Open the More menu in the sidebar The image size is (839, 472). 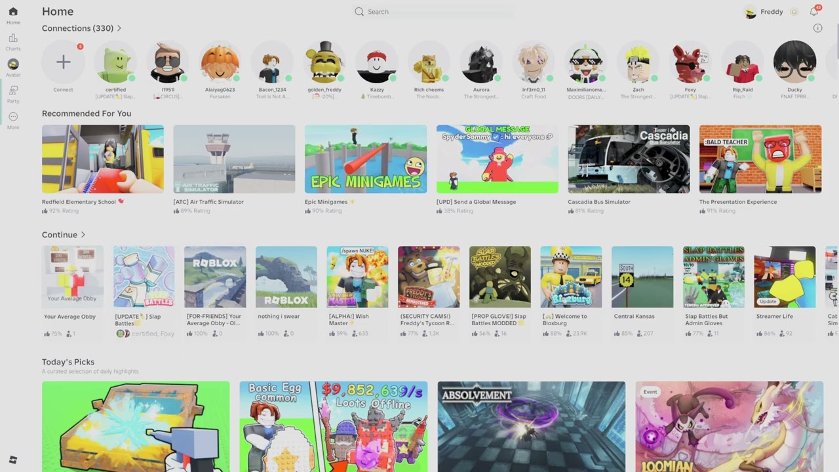click(13, 120)
